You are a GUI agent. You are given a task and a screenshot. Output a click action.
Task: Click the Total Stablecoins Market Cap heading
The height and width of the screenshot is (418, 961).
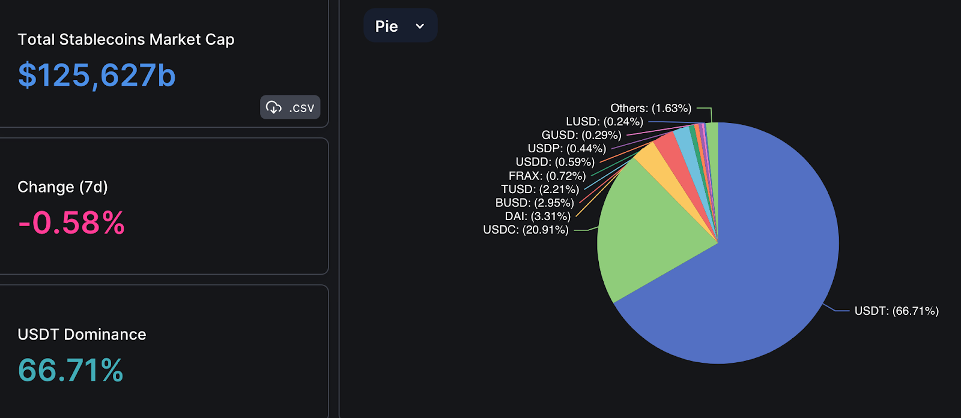[x=126, y=40]
